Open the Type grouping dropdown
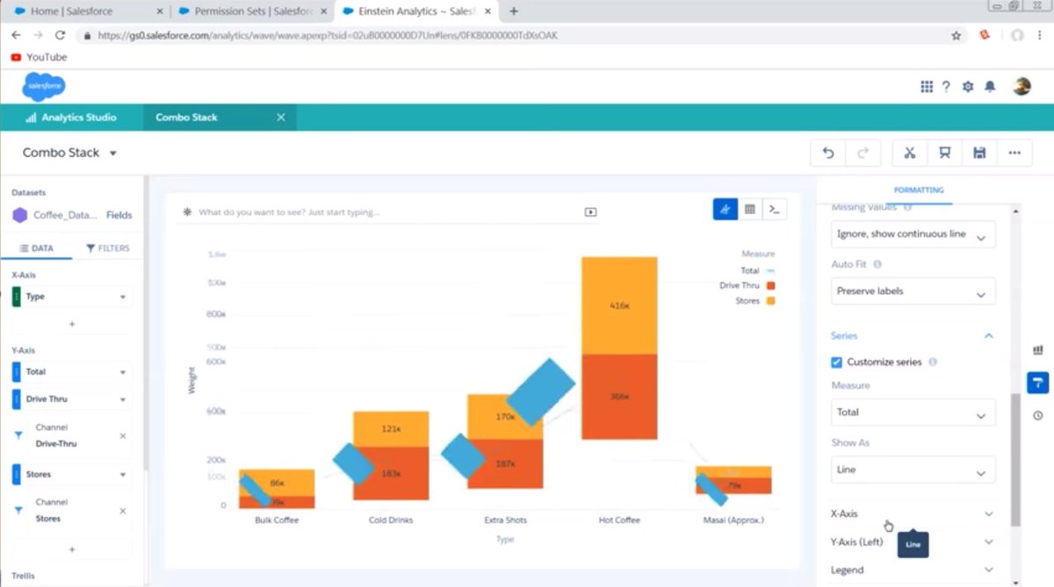Viewport: 1054px width, 587px height. [123, 297]
